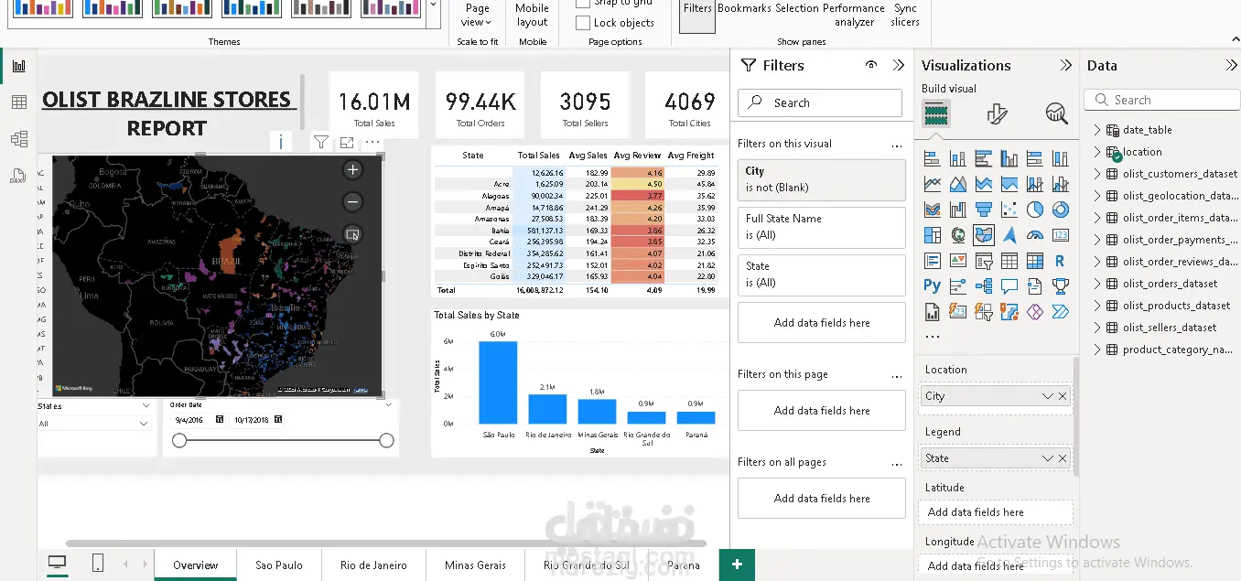Add a new report page
This screenshot has height=581, width=1241.
pos(737,565)
